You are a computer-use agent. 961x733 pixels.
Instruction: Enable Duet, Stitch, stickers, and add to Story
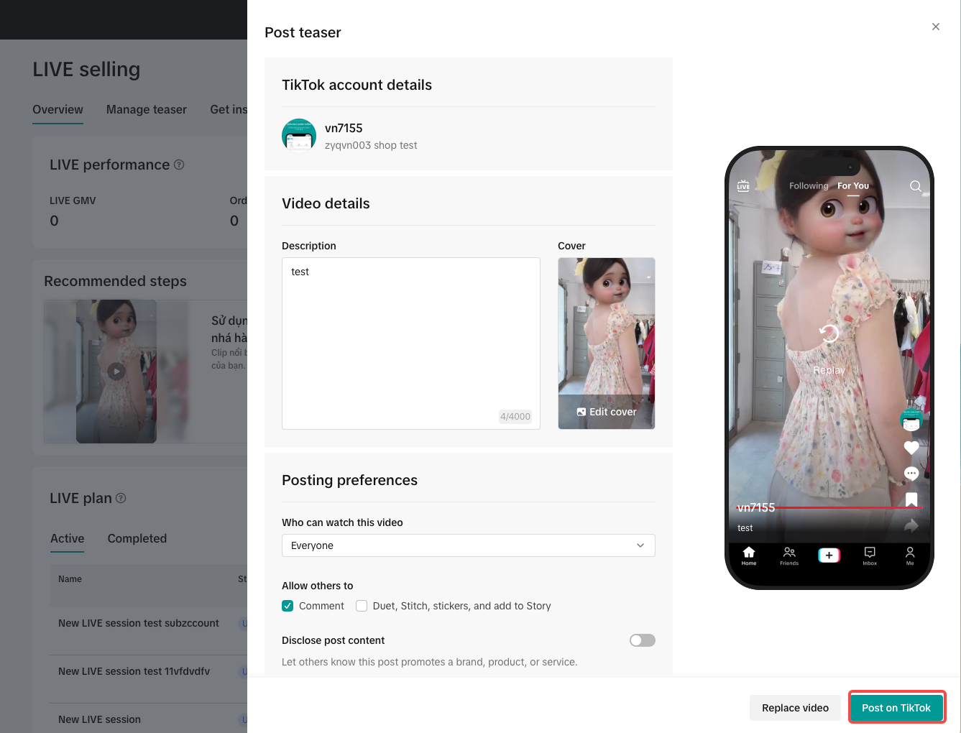click(x=362, y=606)
